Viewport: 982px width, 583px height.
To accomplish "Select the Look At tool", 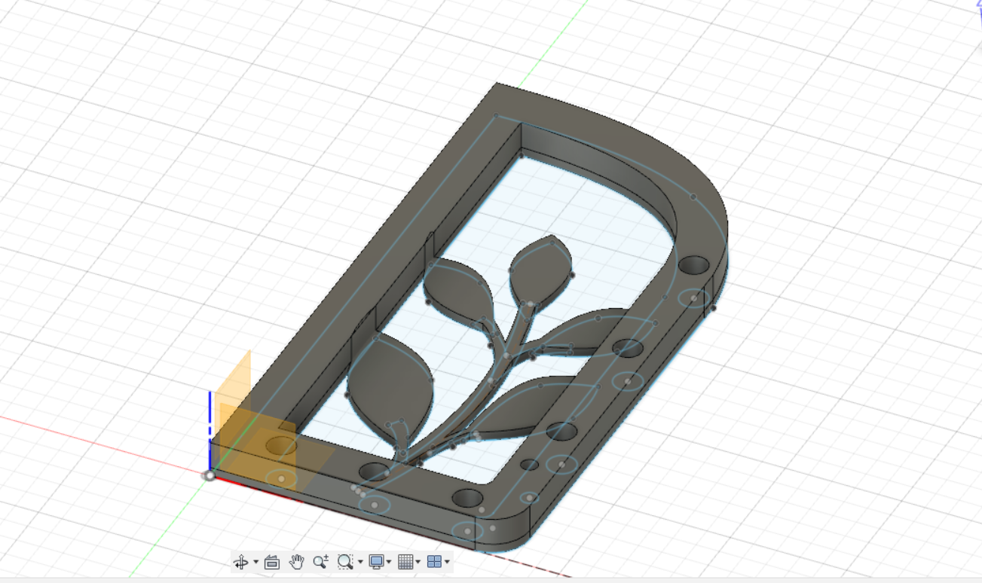I will tap(272, 562).
